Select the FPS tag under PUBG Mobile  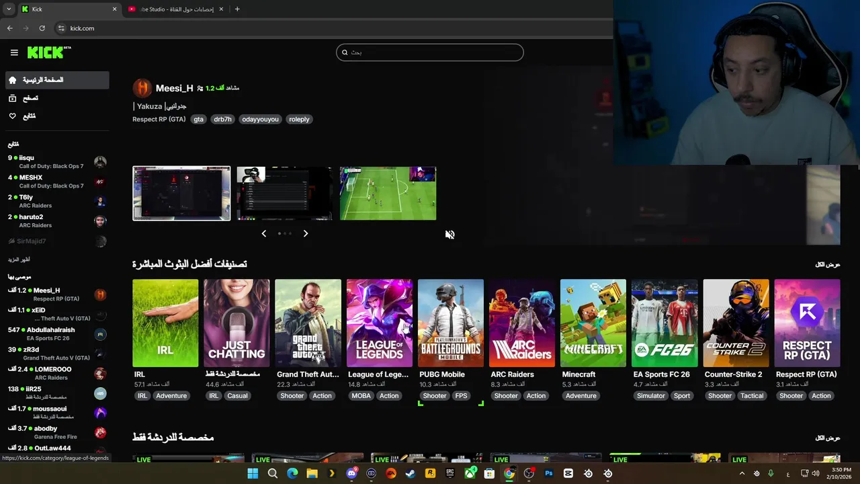[x=461, y=396]
